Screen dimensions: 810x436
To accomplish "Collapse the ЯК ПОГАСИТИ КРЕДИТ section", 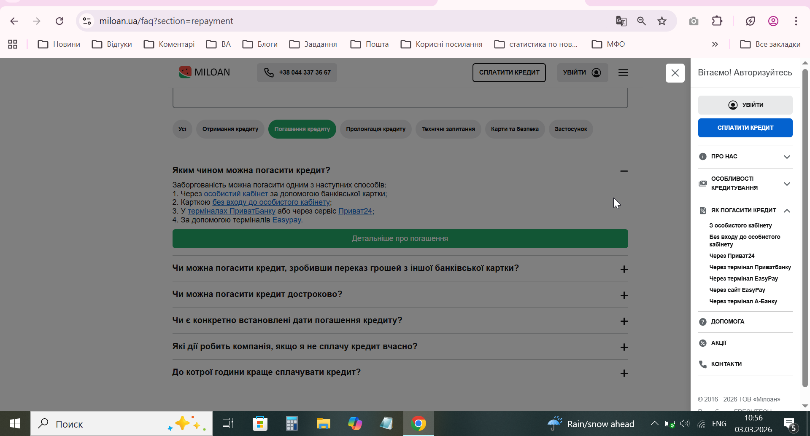I will (745, 211).
